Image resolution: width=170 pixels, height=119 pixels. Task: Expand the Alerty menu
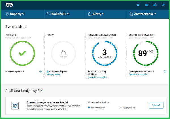tap(96, 14)
